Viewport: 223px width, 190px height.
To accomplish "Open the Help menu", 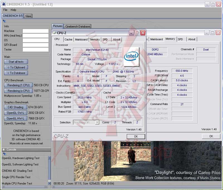I will click(13, 10).
